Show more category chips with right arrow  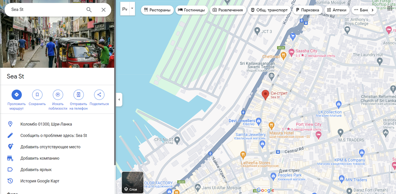(x=373, y=10)
